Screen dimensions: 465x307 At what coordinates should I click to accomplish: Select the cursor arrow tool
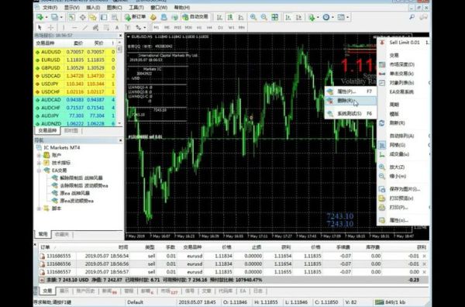point(40,28)
